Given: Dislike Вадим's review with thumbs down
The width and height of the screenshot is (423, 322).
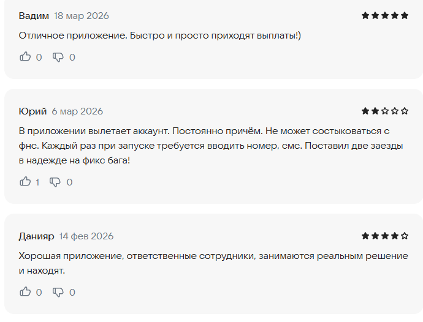Looking at the screenshot, I should pyautogui.click(x=58, y=57).
